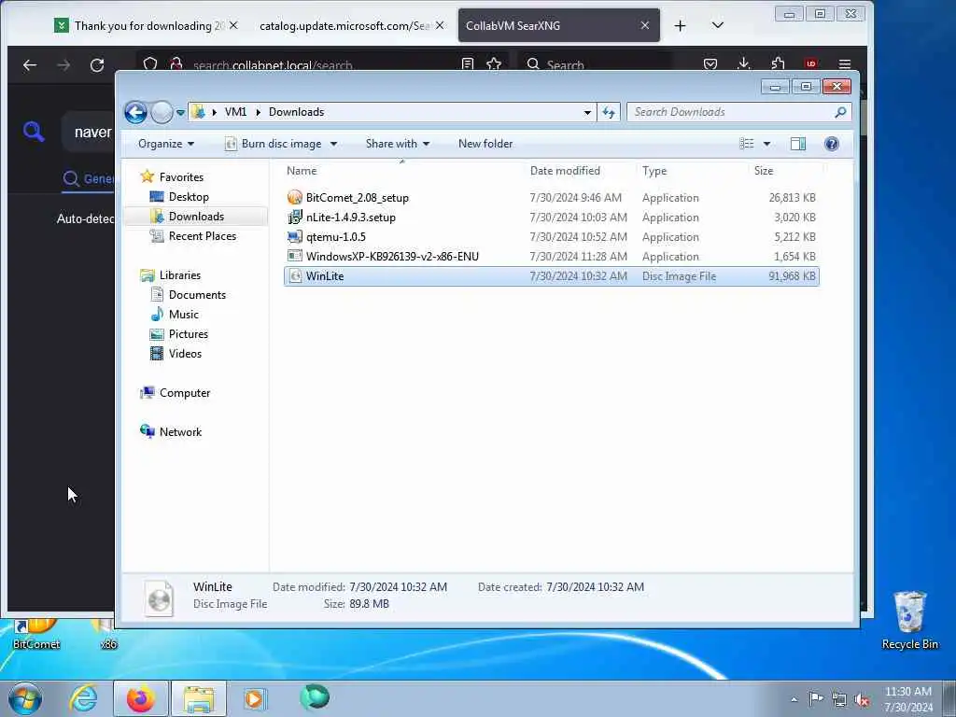The width and height of the screenshot is (956, 717).
Task: Open Firefox hamburger menu
Action: 844,64
